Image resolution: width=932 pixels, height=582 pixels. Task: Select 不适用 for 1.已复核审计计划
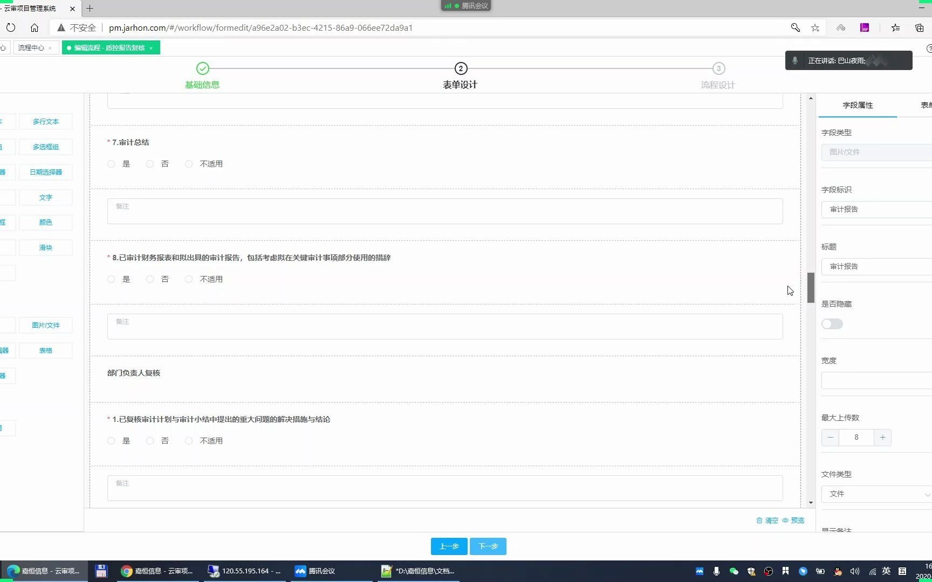pos(189,441)
